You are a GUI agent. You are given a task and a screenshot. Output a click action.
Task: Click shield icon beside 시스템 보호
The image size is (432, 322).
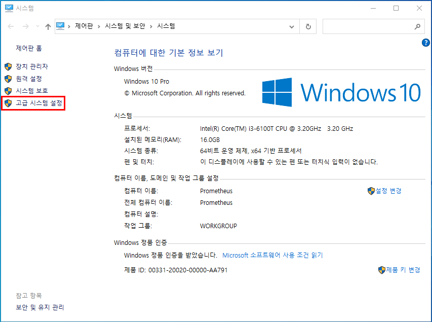tap(8, 91)
